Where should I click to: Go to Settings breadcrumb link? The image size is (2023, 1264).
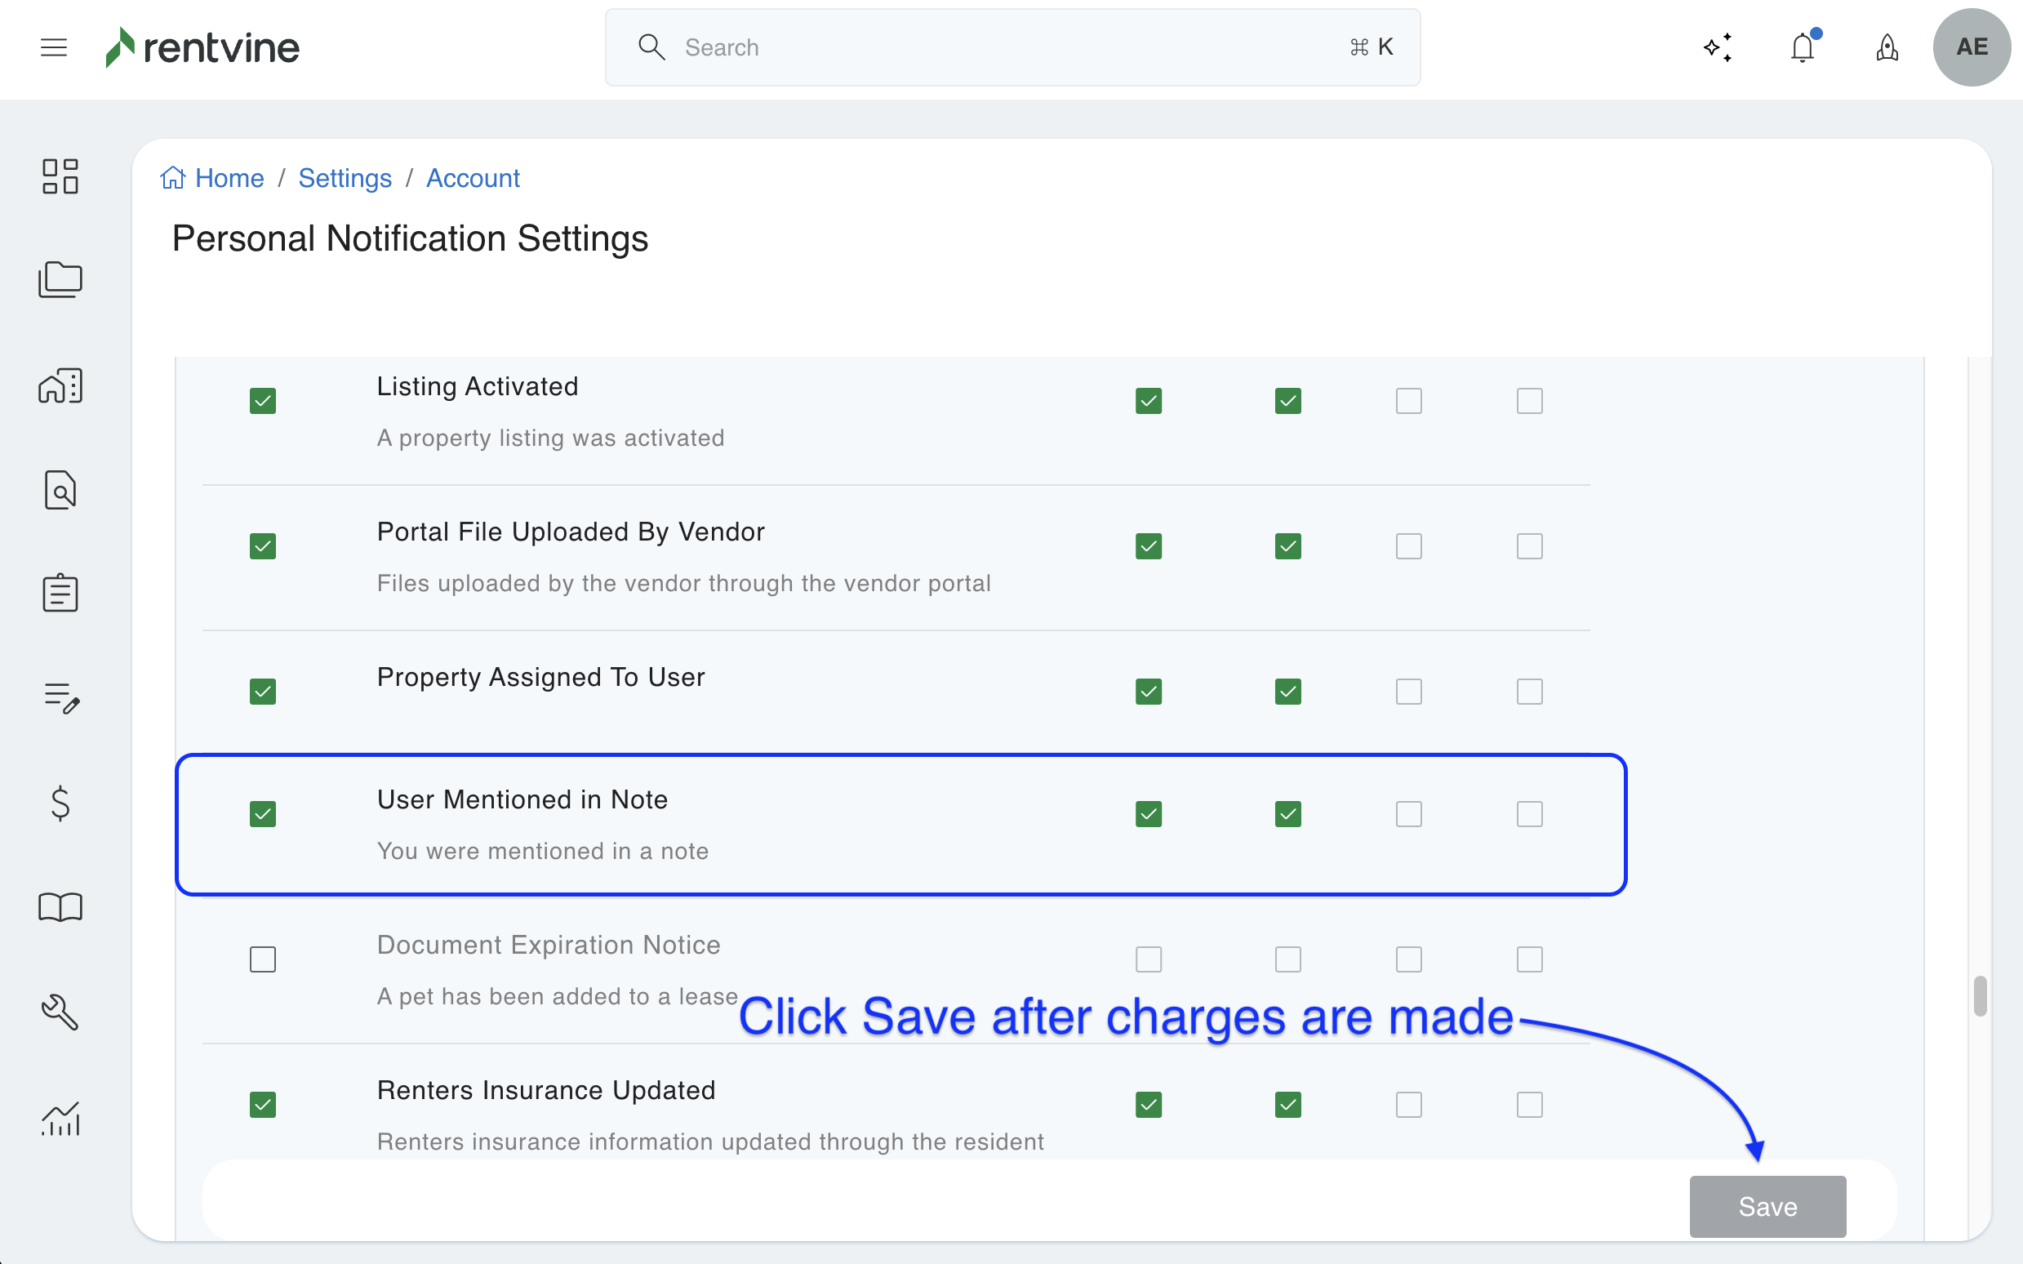coord(345,178)
